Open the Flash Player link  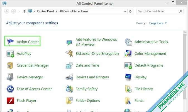(26, 101)
